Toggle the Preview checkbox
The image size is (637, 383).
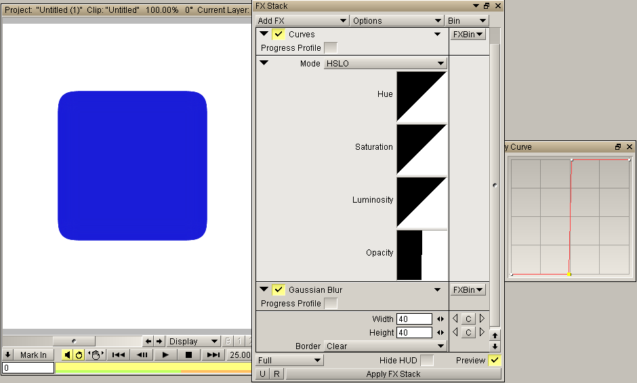[x=495, y=360]
